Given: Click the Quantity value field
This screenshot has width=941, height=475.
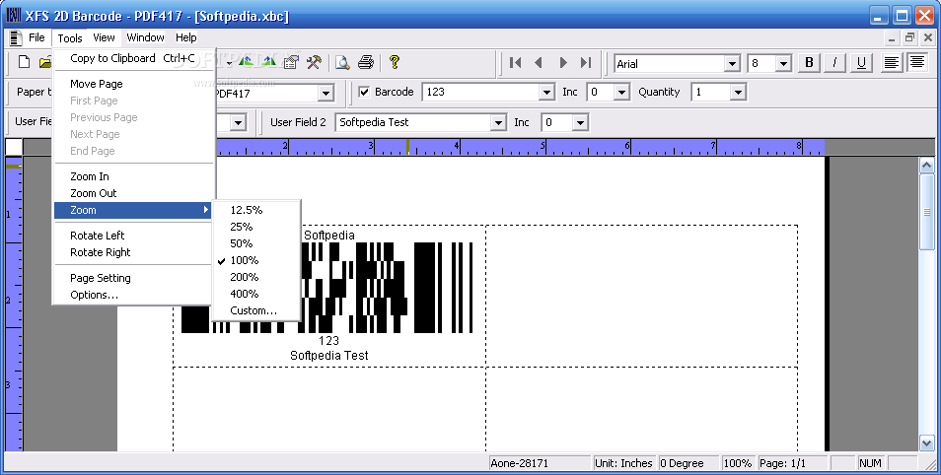Looking at the screenshot, I should coord(711,93).
